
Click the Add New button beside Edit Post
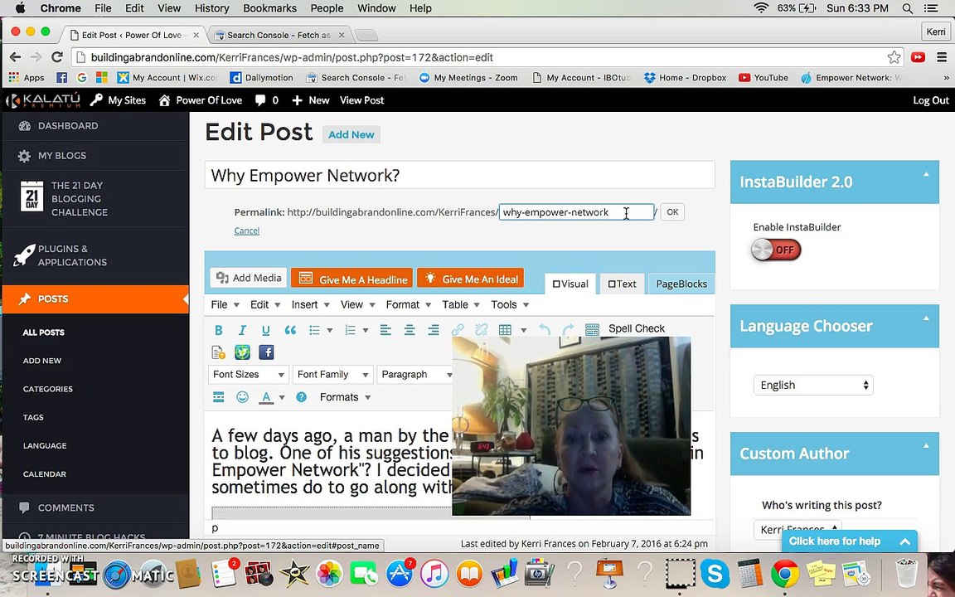coord(351,134)
